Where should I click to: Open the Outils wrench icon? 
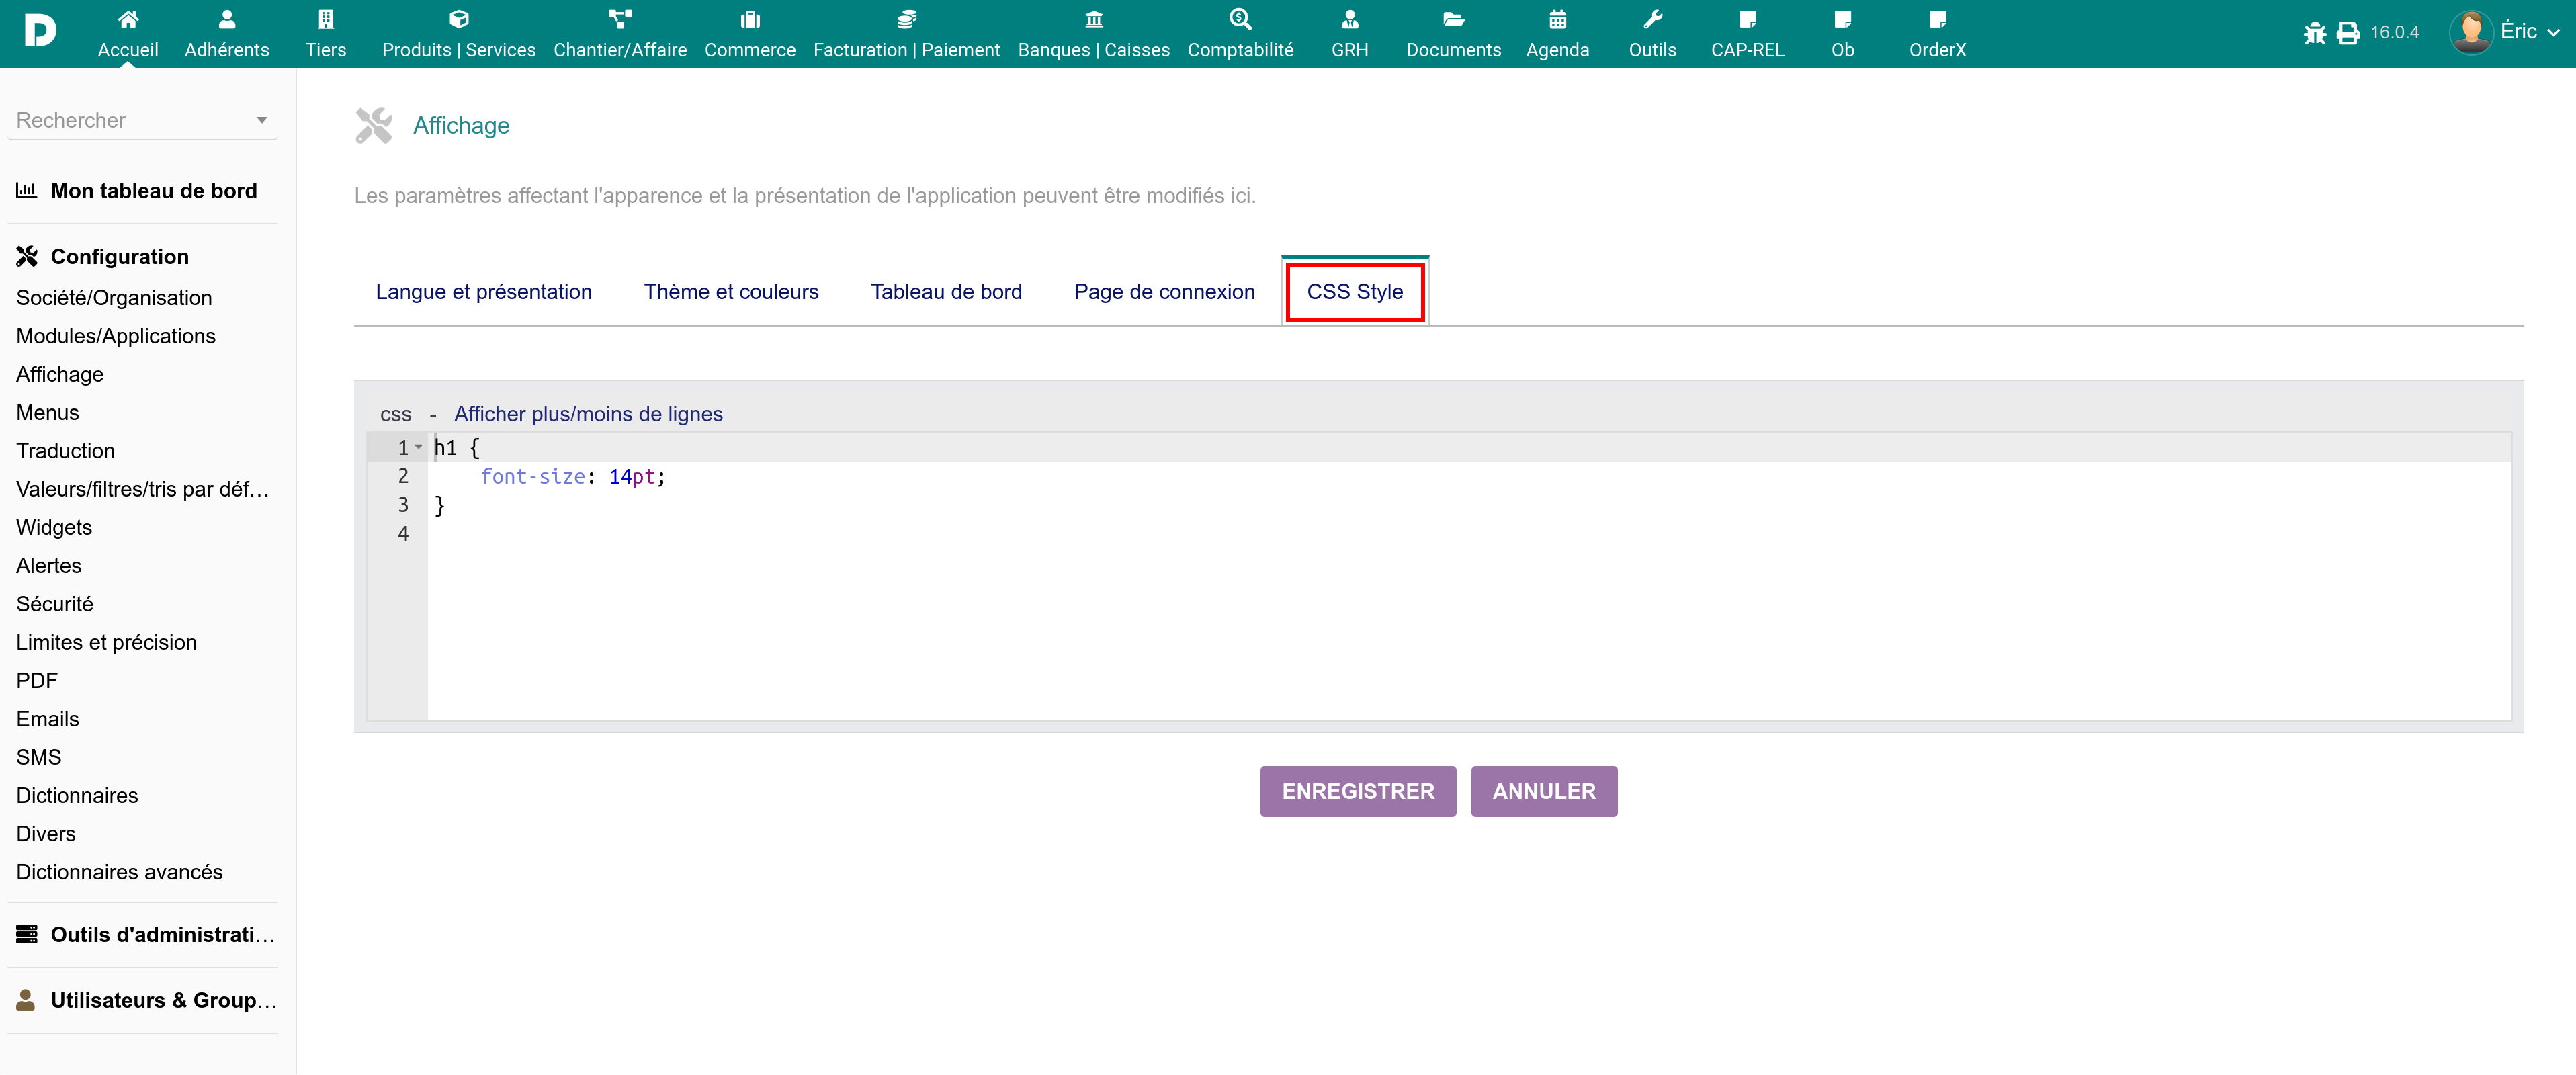[1652, 19]
